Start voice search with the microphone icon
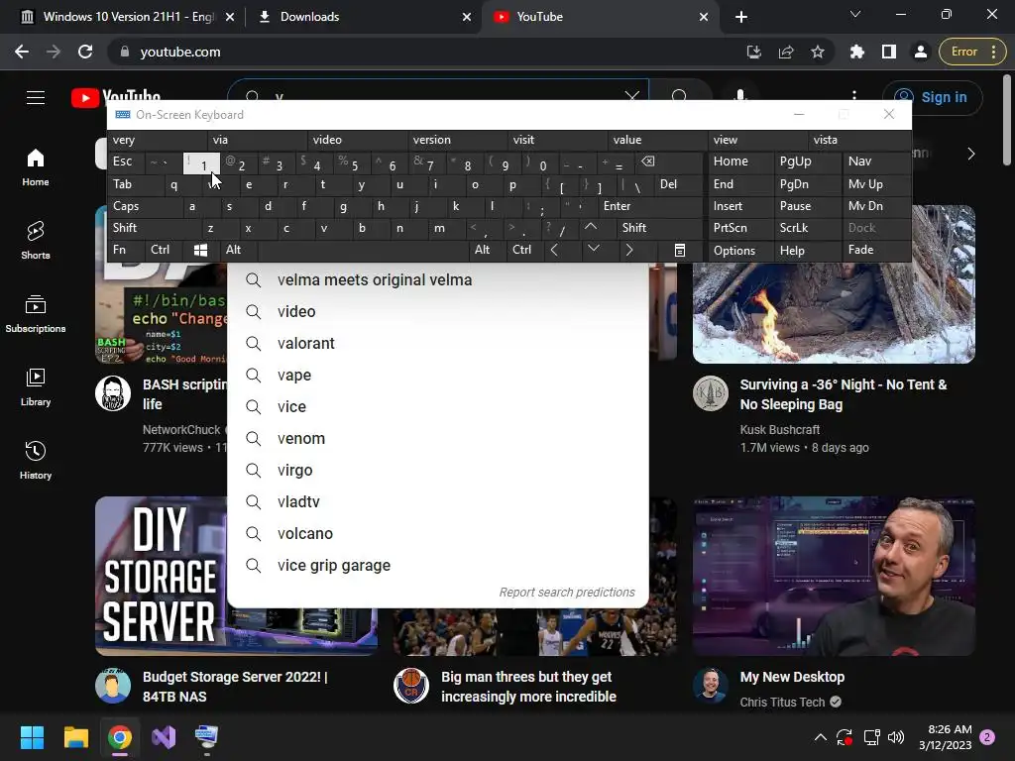 click(739, 94)
